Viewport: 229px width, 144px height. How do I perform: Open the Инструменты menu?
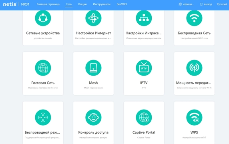coord(102,4)
